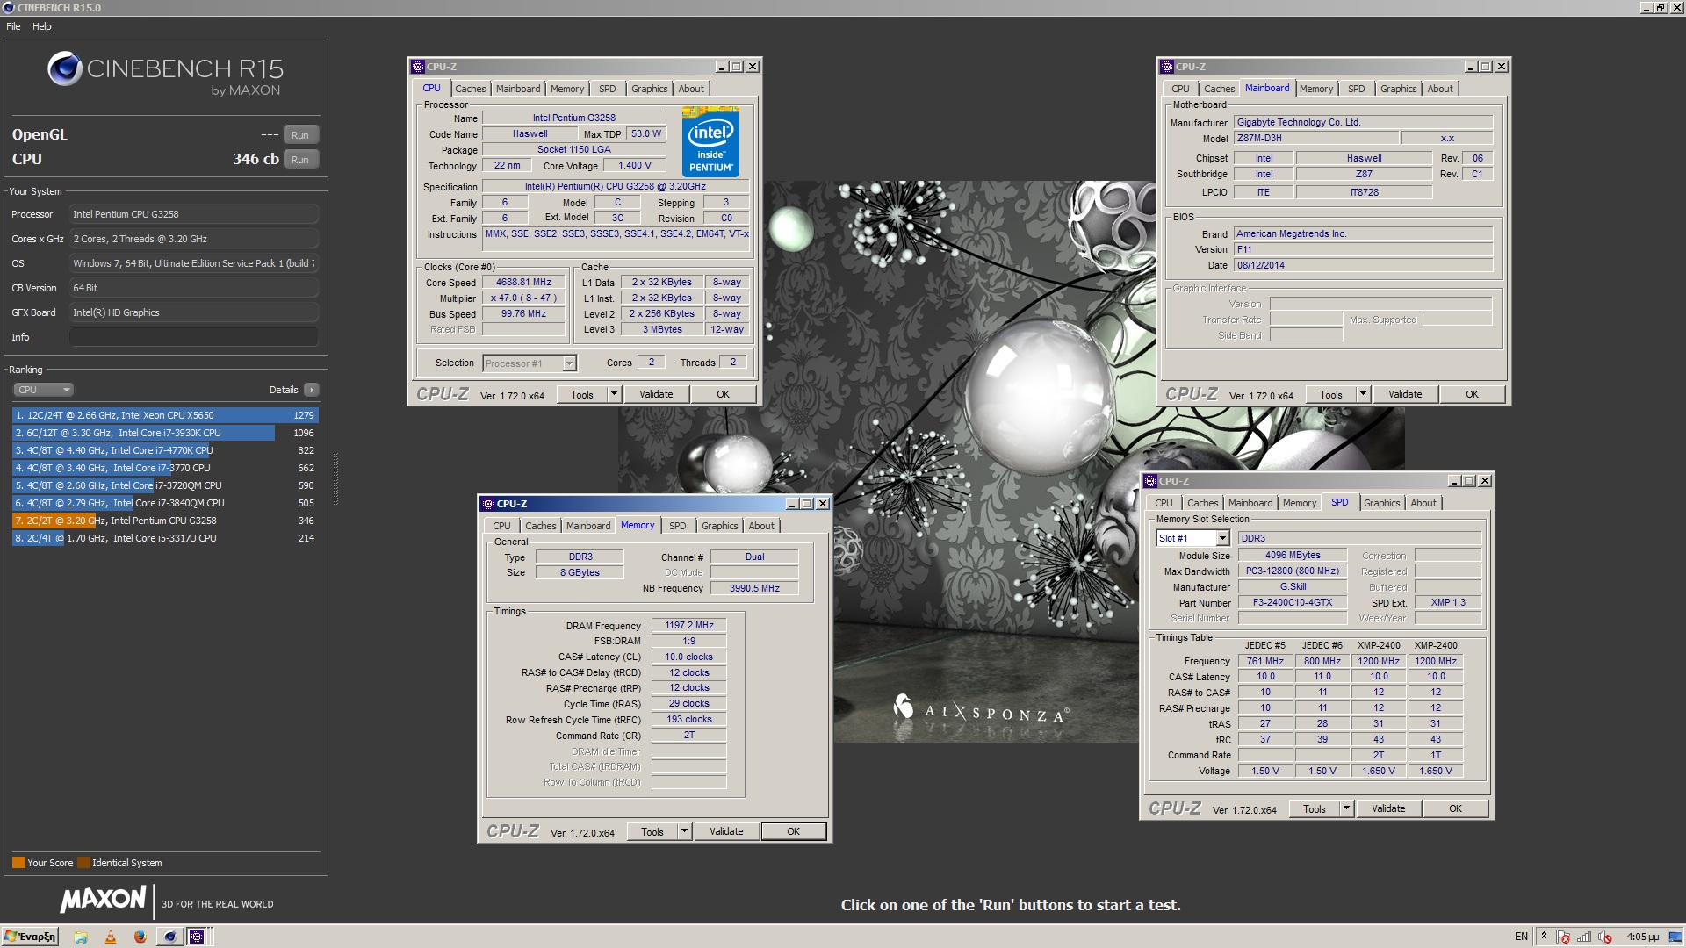Open Windows Explorer from the taskbar

pyautogui.click(x=80, y=937)
